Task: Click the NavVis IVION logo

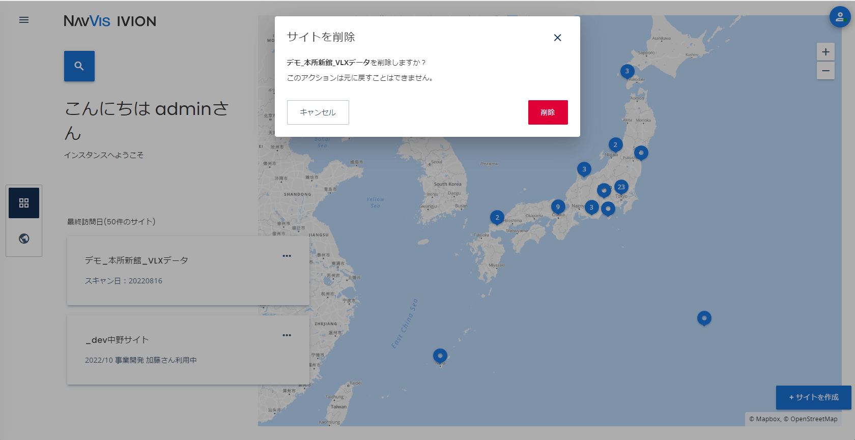Action: (x=110, y=21)
